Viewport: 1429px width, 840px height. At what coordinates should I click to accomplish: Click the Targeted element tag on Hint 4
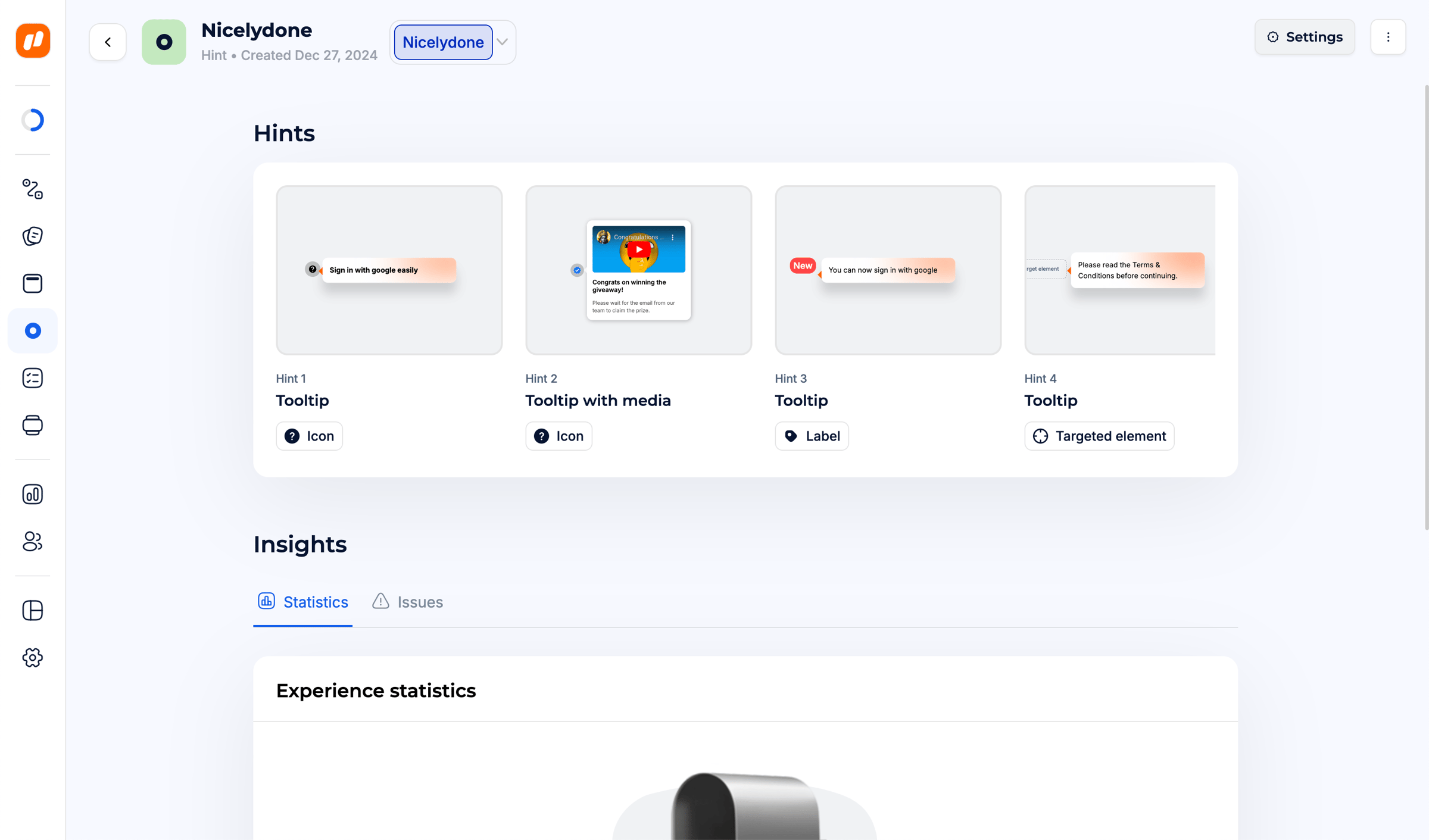(1099, 436)
